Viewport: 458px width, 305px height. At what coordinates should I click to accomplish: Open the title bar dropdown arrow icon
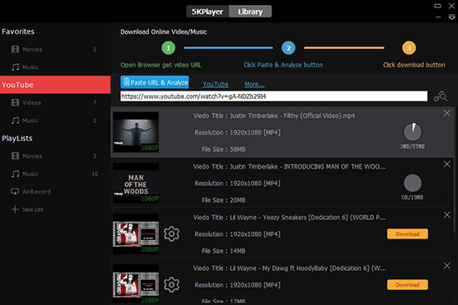tap(451, 17)
